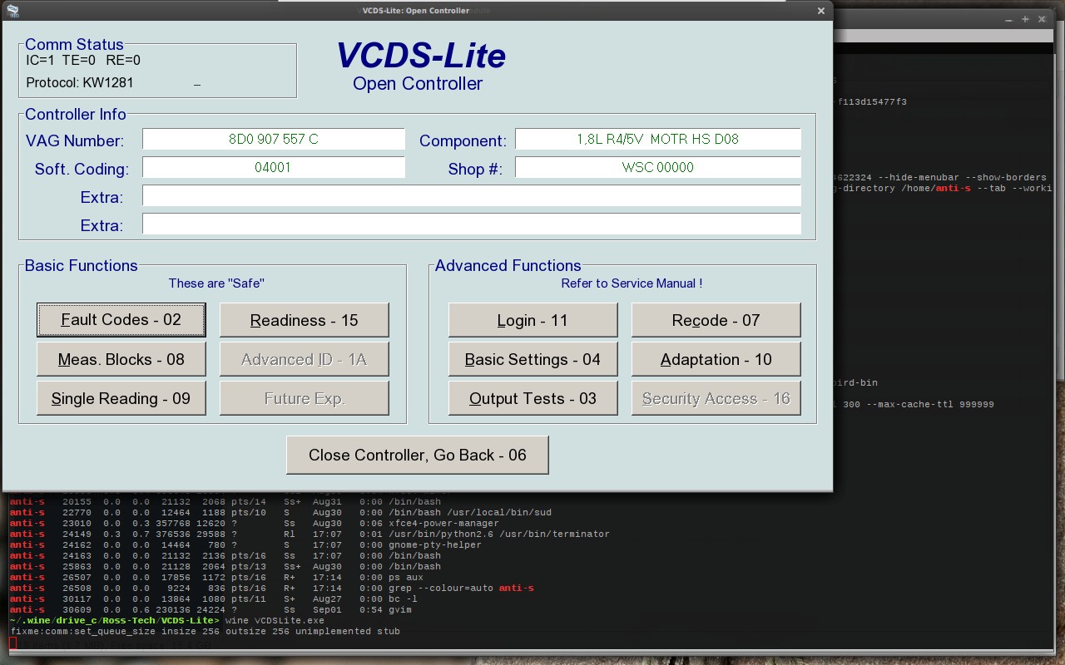The image size is (1065, 665).
Task: Open Meas. Blocks - 08
Action: (x=121, y=359)
